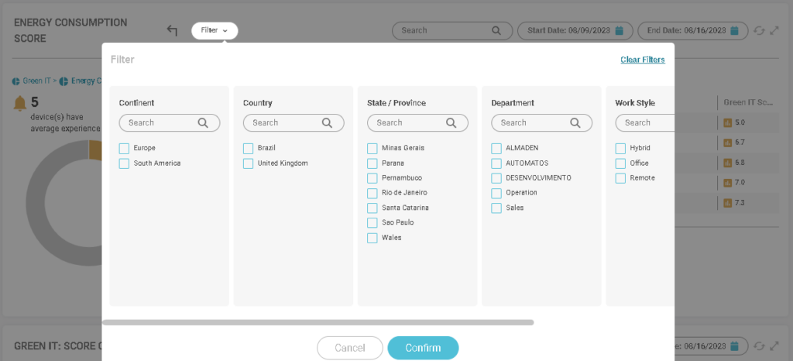Select the AUTOMATOS department checkbox

pyautogui.click(x=496, y=163)
